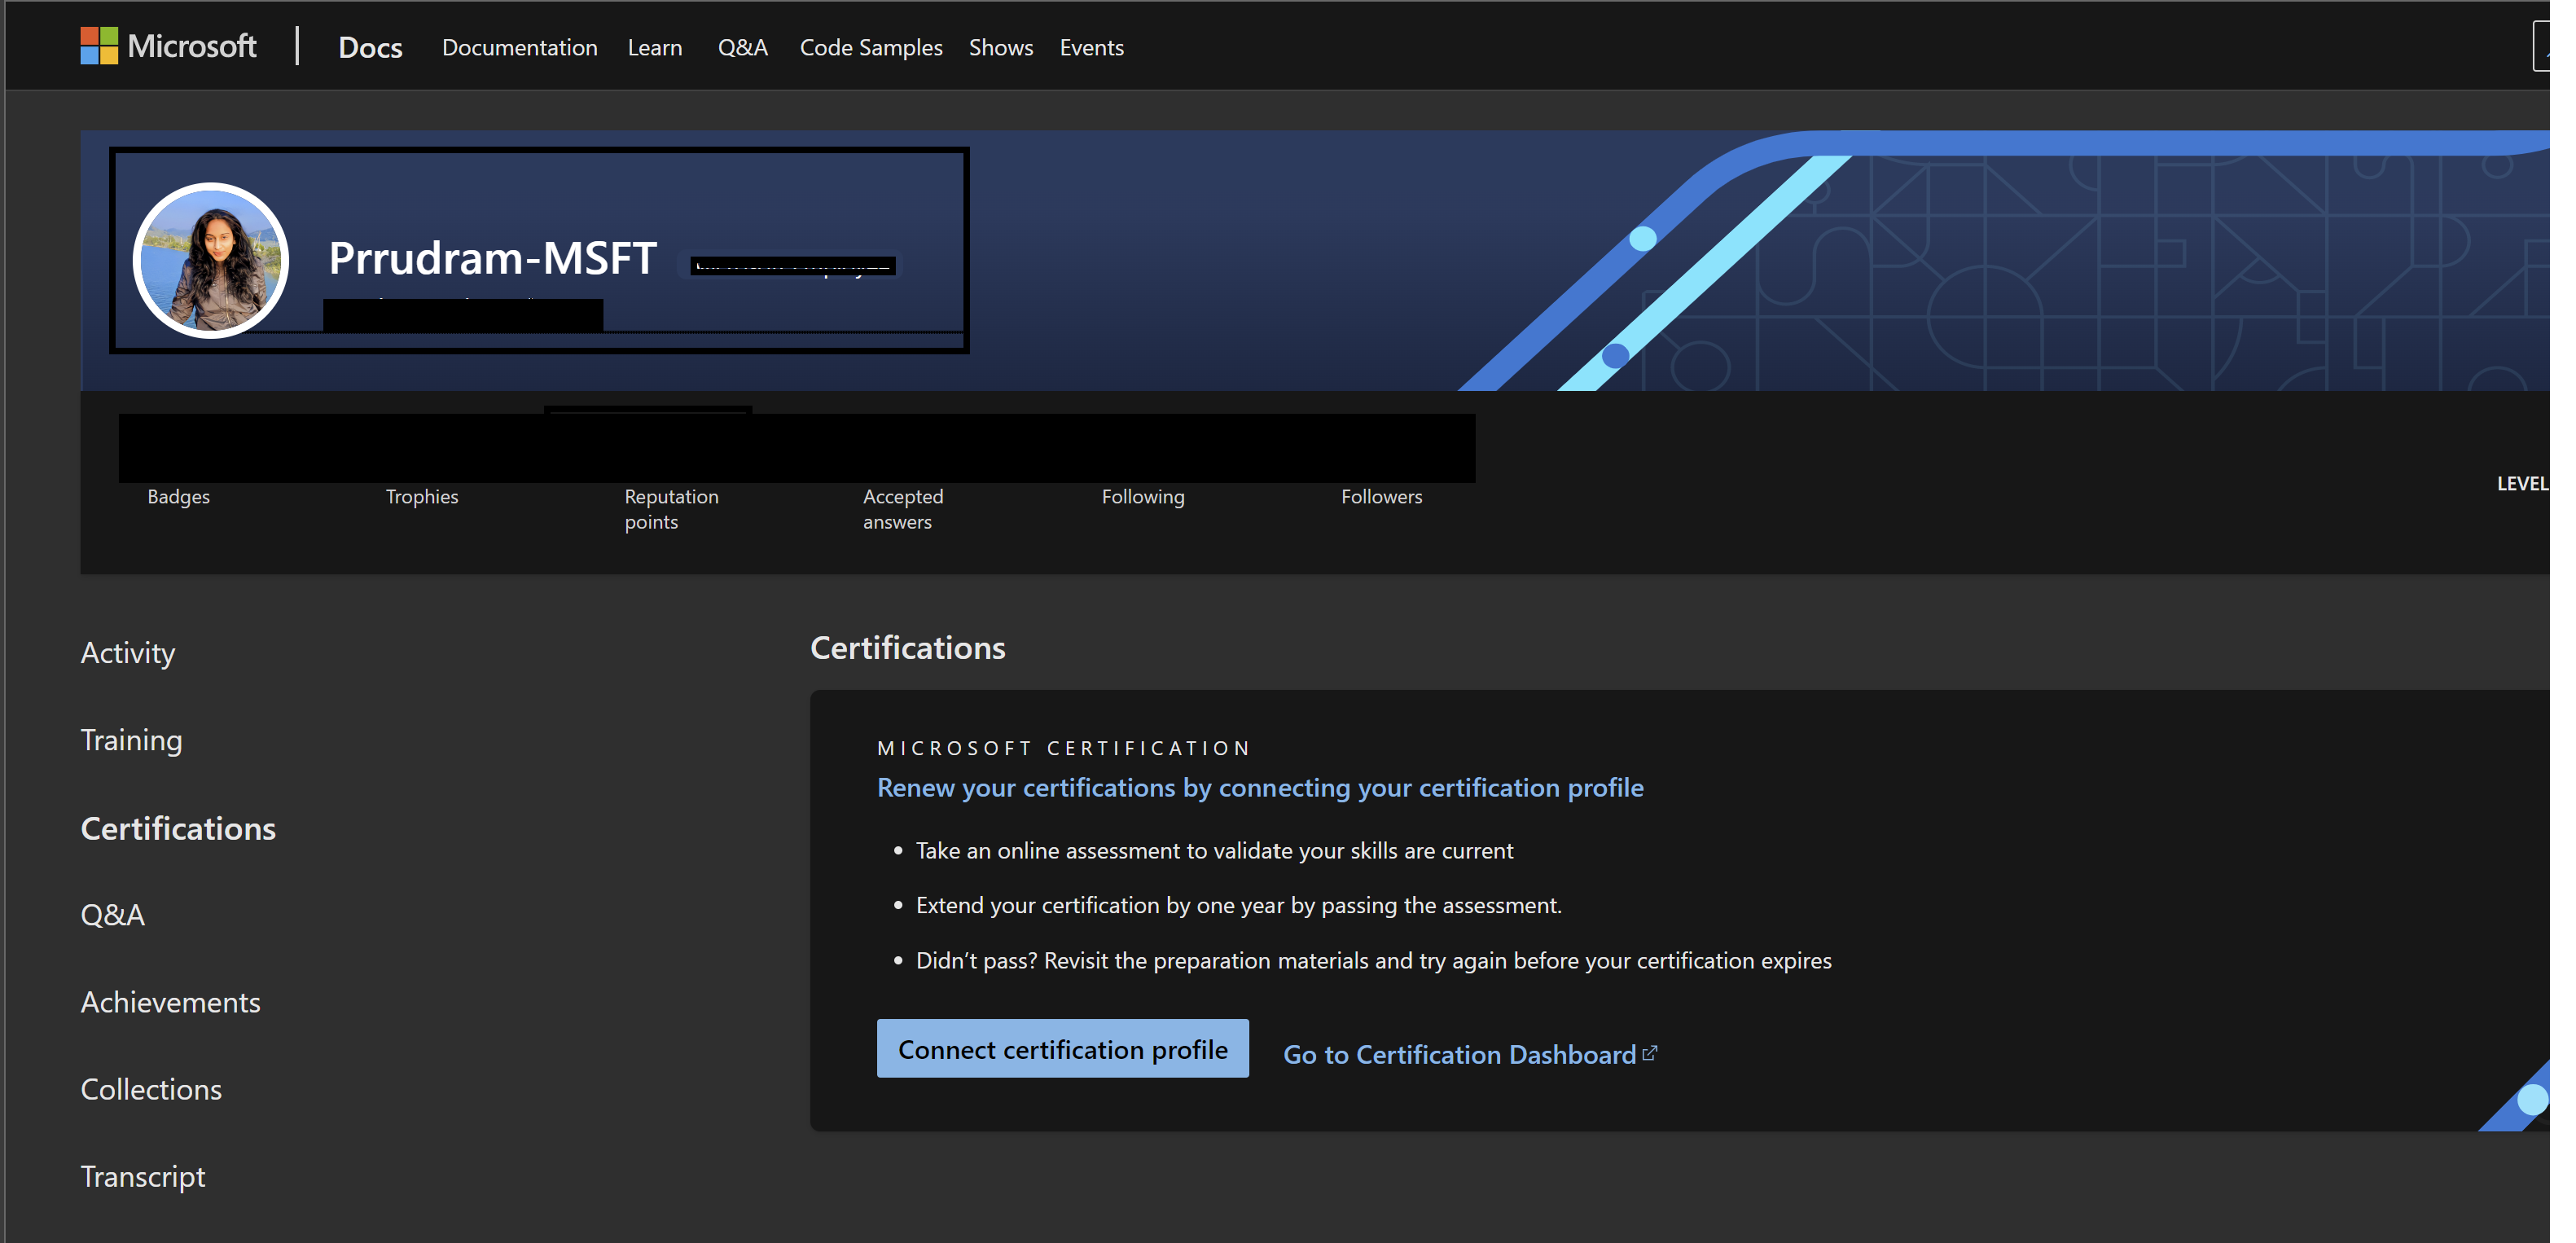Open the Shows section
The width and height of the screenshot is (2576, 1243).
click(x=1000, y=47)
